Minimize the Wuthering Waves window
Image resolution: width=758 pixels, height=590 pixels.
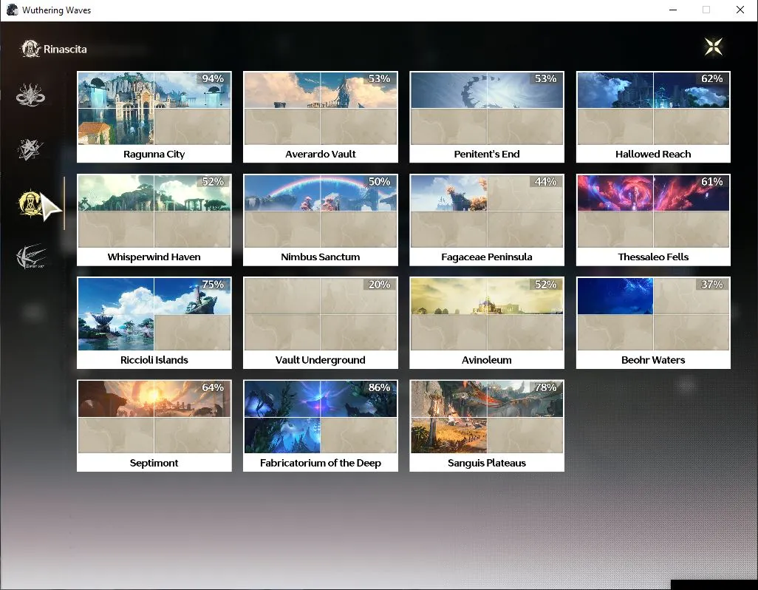[673, 10]
